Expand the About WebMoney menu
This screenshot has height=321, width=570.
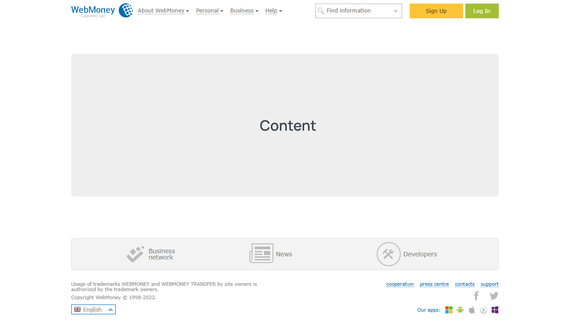coord(163,11)
